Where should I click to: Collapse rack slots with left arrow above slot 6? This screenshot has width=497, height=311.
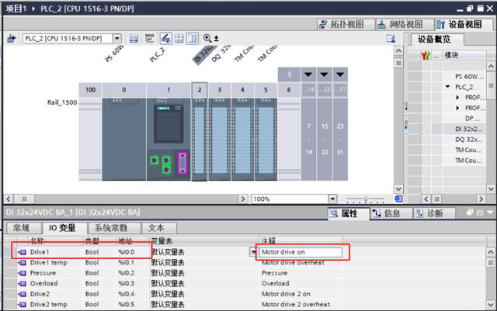pyautogui.click(x=289, y=74)
